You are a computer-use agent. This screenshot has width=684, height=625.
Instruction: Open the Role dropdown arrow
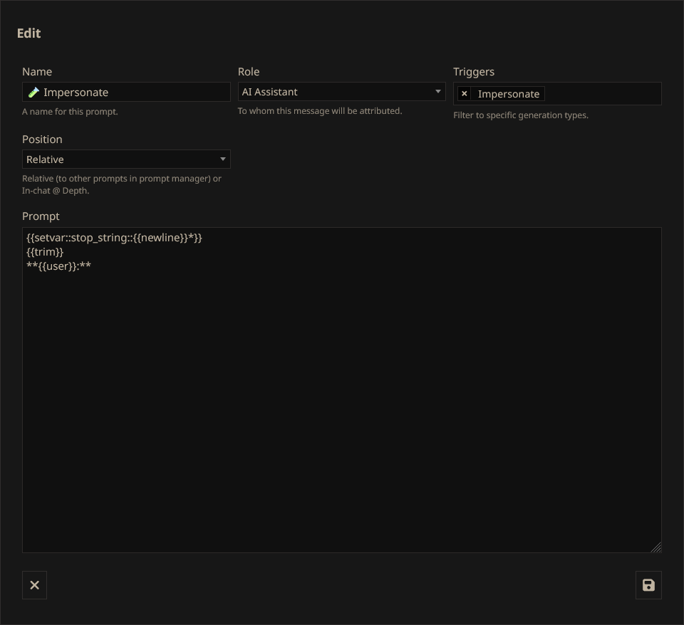point(437,92)
